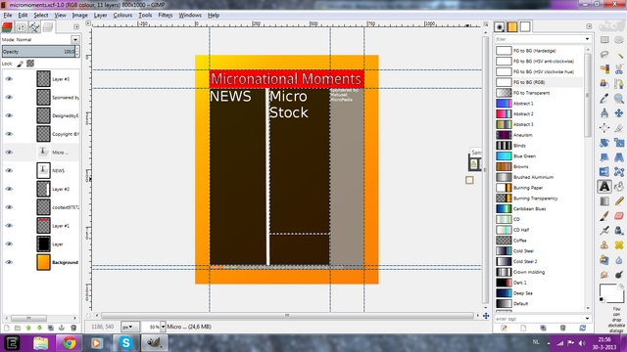627x352 pixels.
Task: Select the Colour Picker tool
Action: pyautogui.click(x=604, y=99)
